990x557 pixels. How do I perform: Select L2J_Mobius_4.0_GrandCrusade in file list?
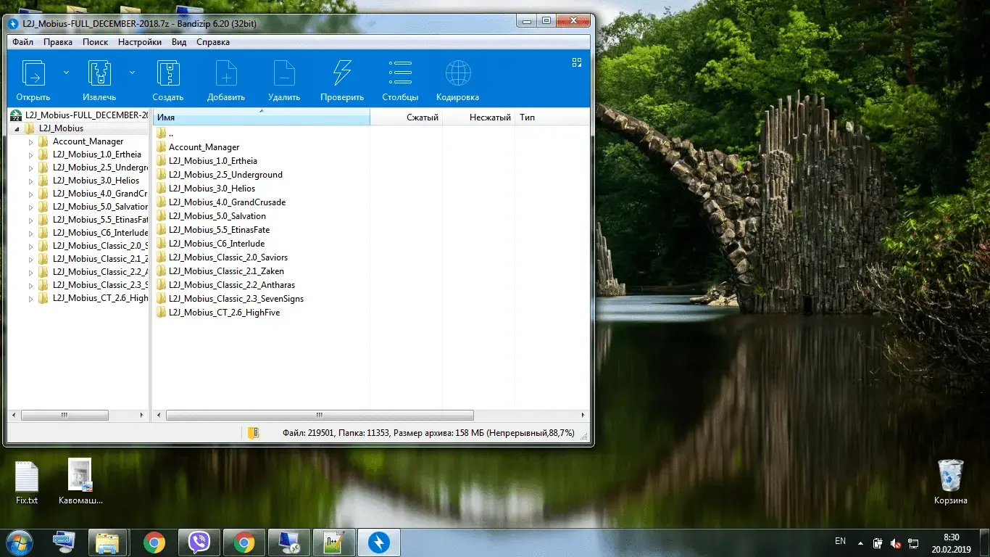point(227,202)
